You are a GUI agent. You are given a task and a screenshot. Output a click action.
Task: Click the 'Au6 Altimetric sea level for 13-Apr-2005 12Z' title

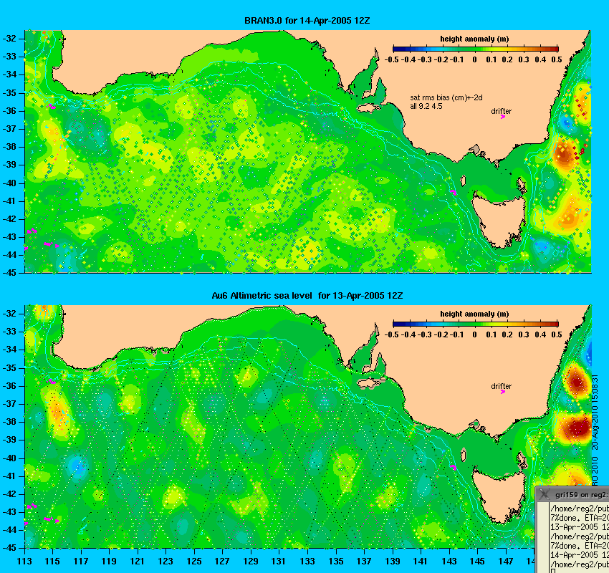point(307,295)
